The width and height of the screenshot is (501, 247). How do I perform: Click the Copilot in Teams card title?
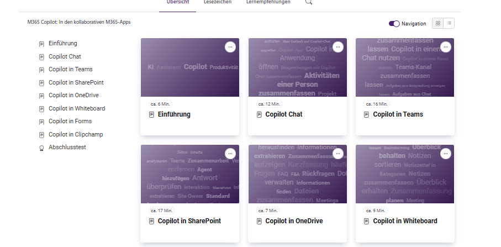tap(398, 114)
